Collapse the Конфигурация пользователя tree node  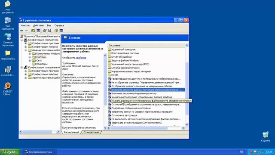pos(21,67)
